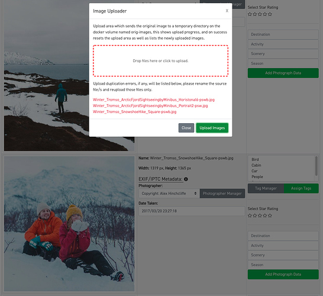Set third star in lower star rating
The height and width of the screenshot is (296, 323).
tap(260, 215)
